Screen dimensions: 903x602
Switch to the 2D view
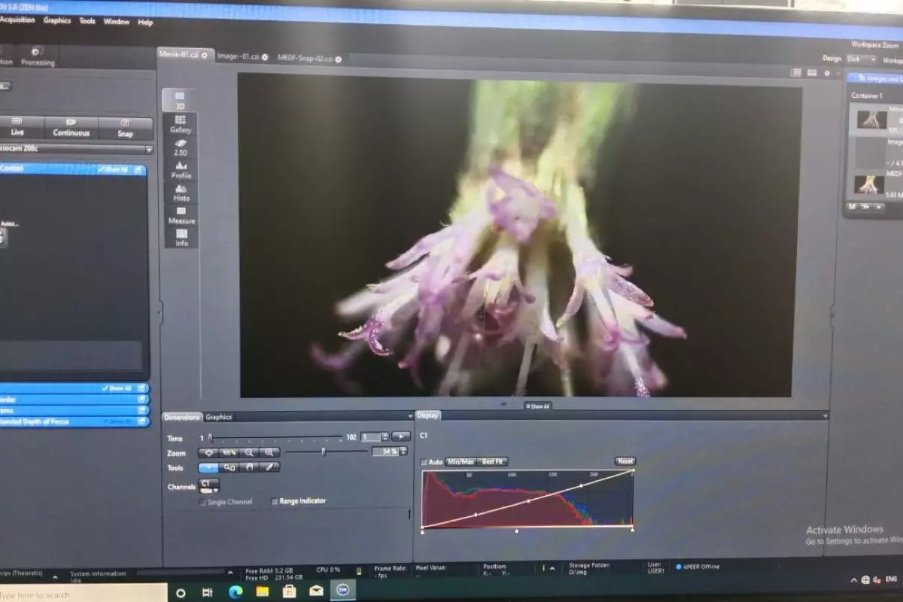click(x=180, y=100)
